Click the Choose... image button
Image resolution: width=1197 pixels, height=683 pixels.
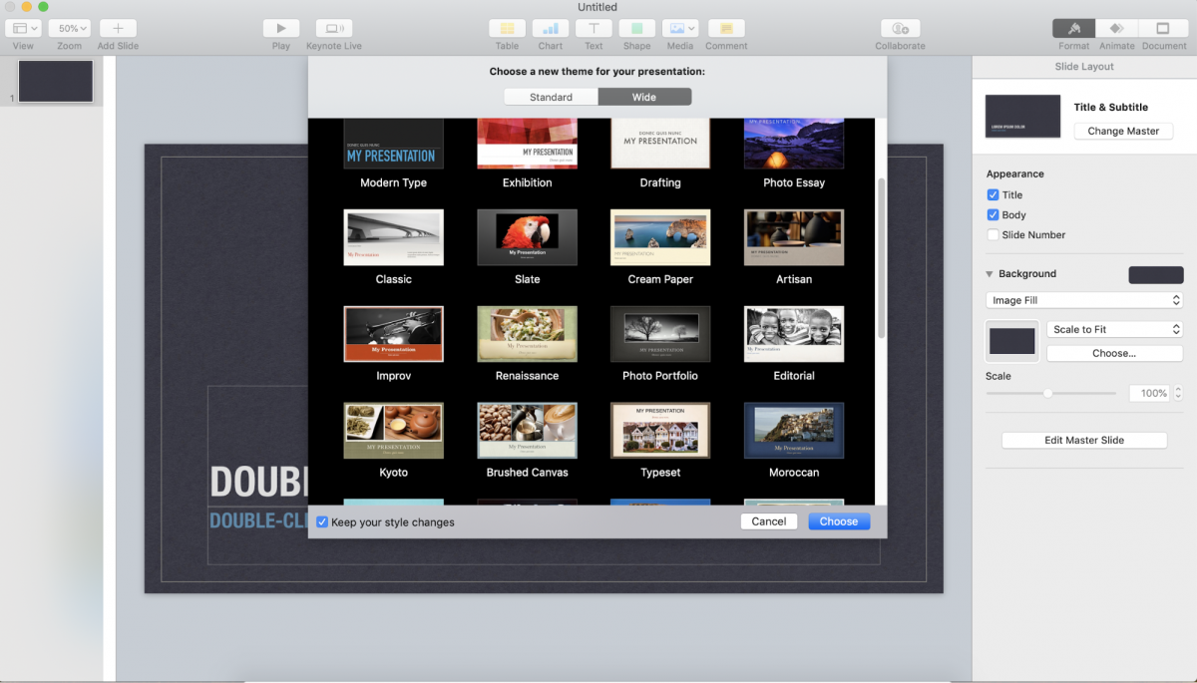[1114, 353]
